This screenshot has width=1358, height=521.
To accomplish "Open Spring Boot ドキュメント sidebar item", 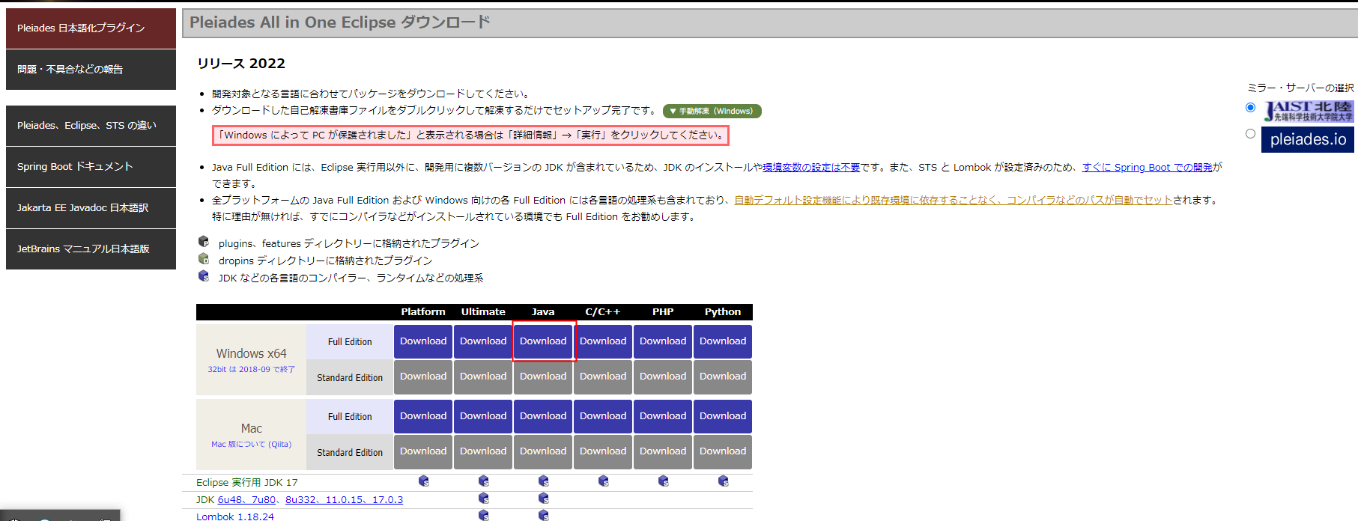I will point(91,167).
